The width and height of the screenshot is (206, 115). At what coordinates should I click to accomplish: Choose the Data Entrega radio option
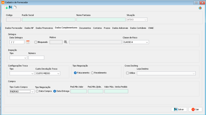[x=55, y=91]
